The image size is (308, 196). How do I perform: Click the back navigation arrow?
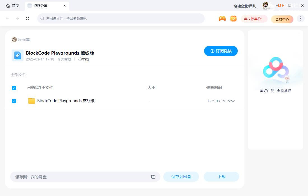point(8,18)
